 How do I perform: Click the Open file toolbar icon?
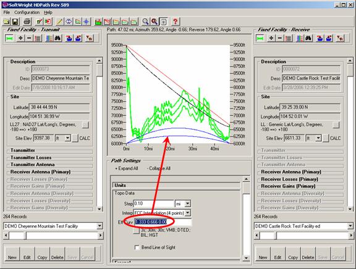tap(6, 22)
